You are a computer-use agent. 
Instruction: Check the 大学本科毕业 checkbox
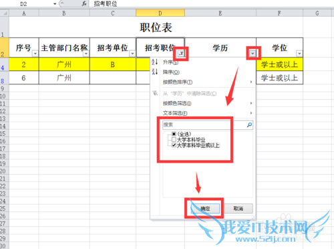174,140
